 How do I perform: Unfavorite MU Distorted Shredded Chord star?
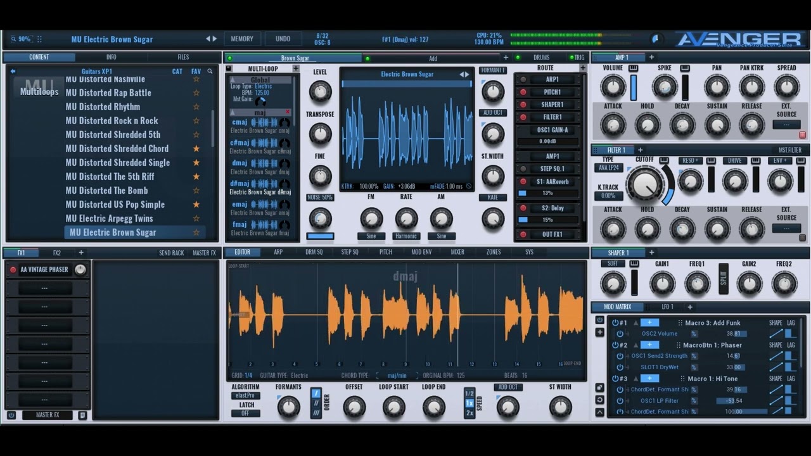[196, 148]
